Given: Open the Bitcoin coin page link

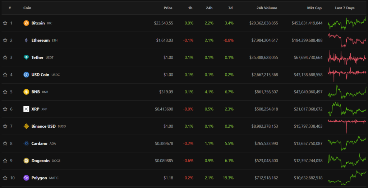Looking at the screenshot, I should (38, 23).
